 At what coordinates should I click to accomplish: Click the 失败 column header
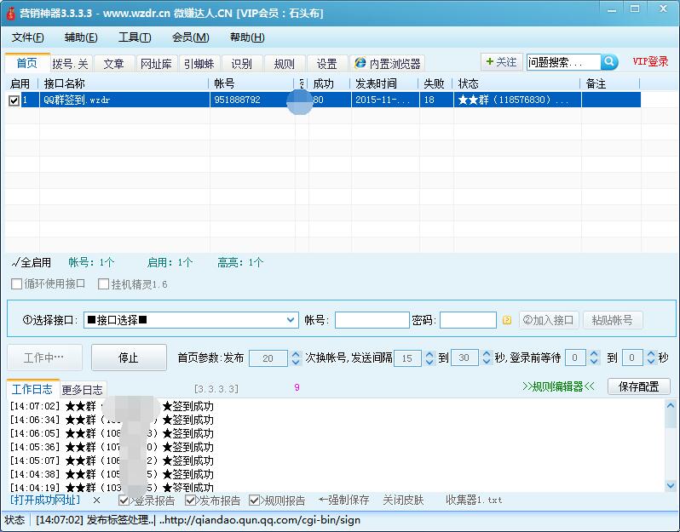(x=435, y=83)
